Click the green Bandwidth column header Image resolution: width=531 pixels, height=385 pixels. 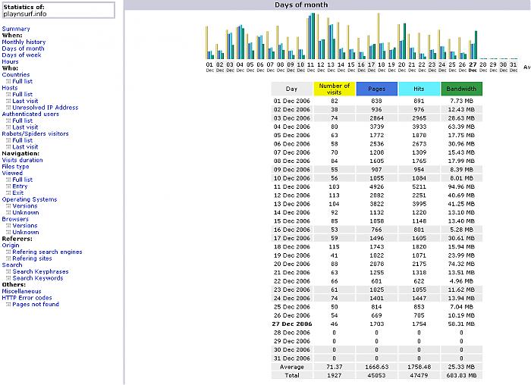click(461, 89)
